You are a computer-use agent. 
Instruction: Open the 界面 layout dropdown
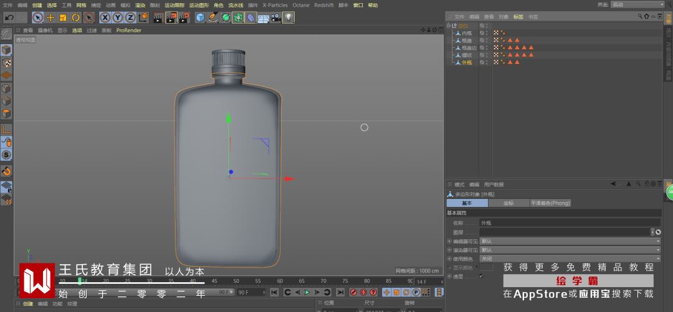637,4
